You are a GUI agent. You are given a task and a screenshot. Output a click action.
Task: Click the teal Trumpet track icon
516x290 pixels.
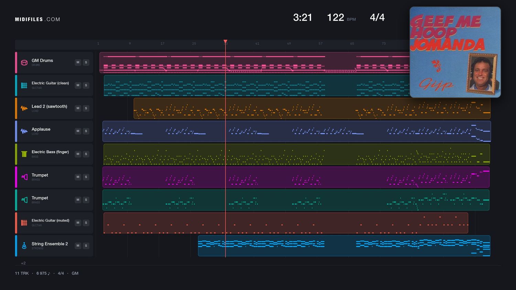tap(24, 200)
